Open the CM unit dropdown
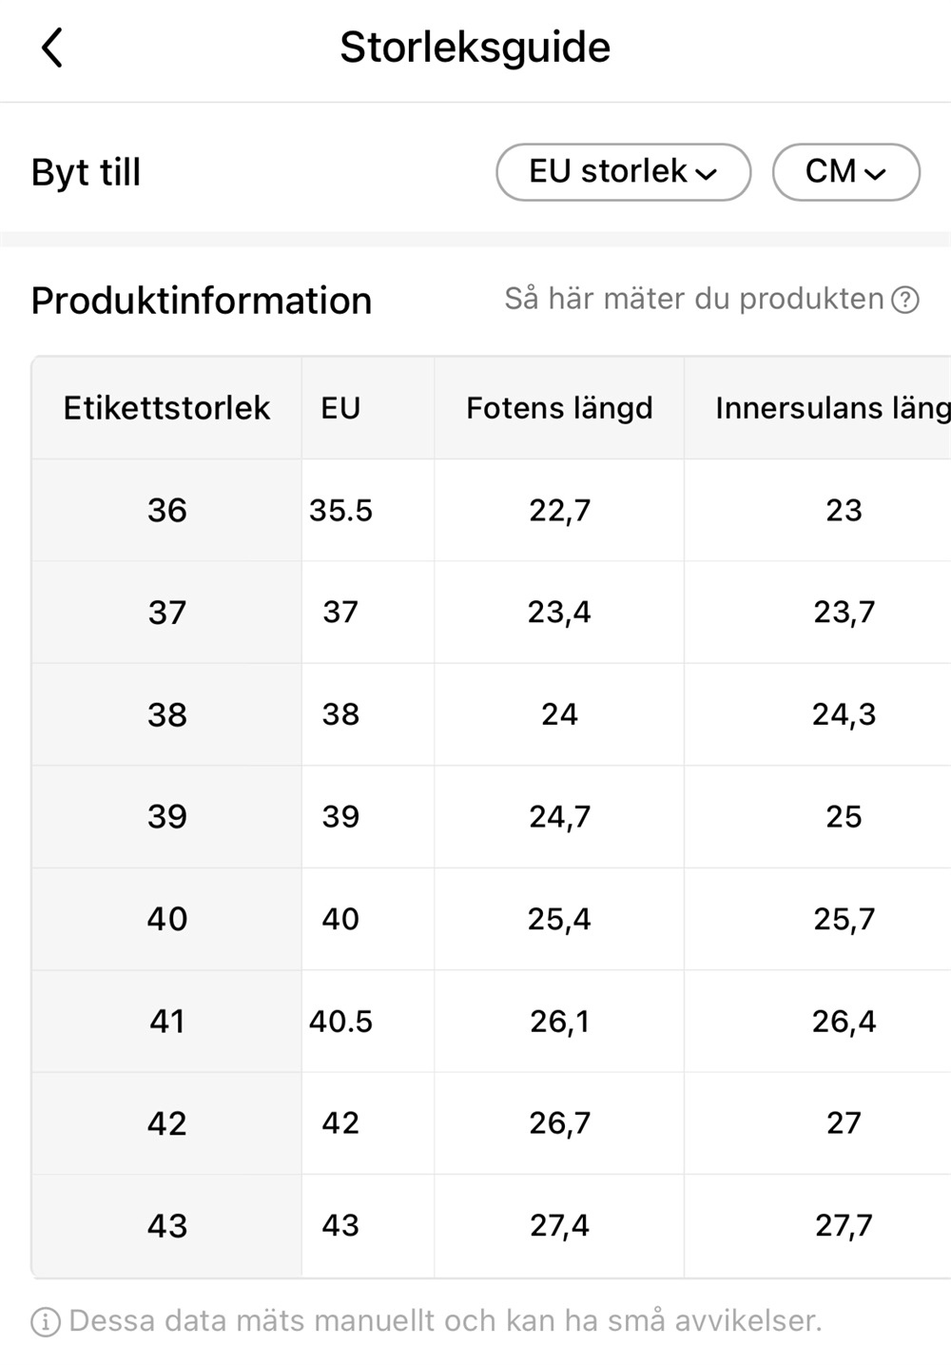This screenshot has width=951, height=1365. click(845, 172)
